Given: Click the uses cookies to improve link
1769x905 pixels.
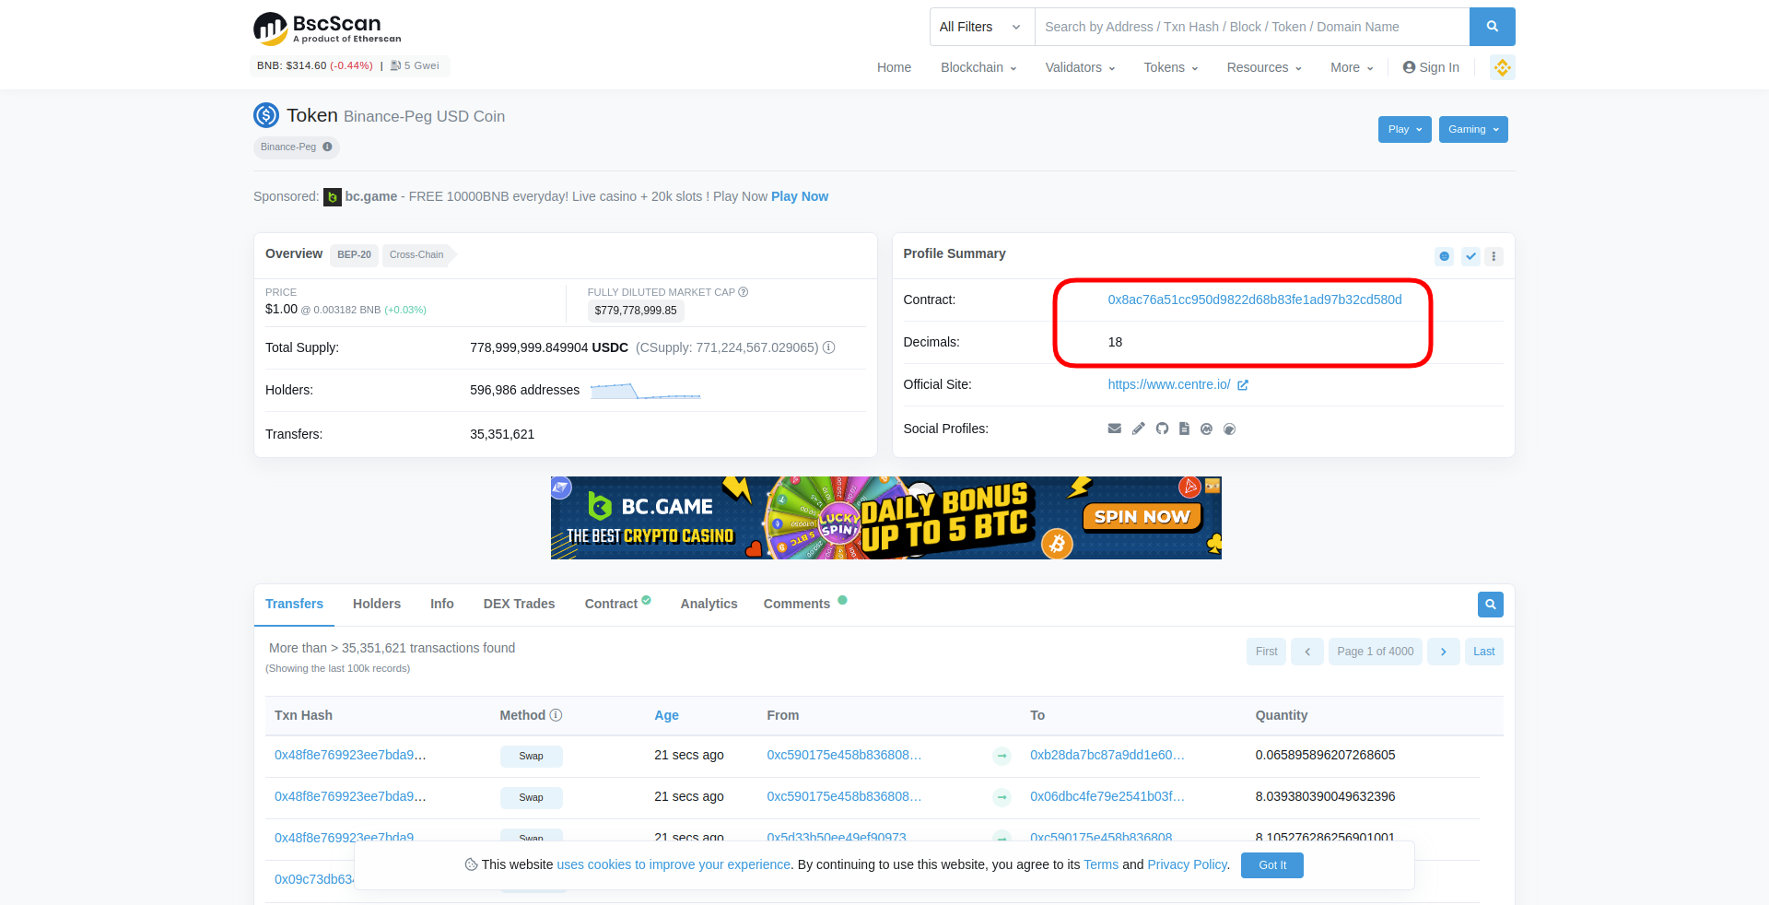Looking at the screenshot, I should [674, 864].
